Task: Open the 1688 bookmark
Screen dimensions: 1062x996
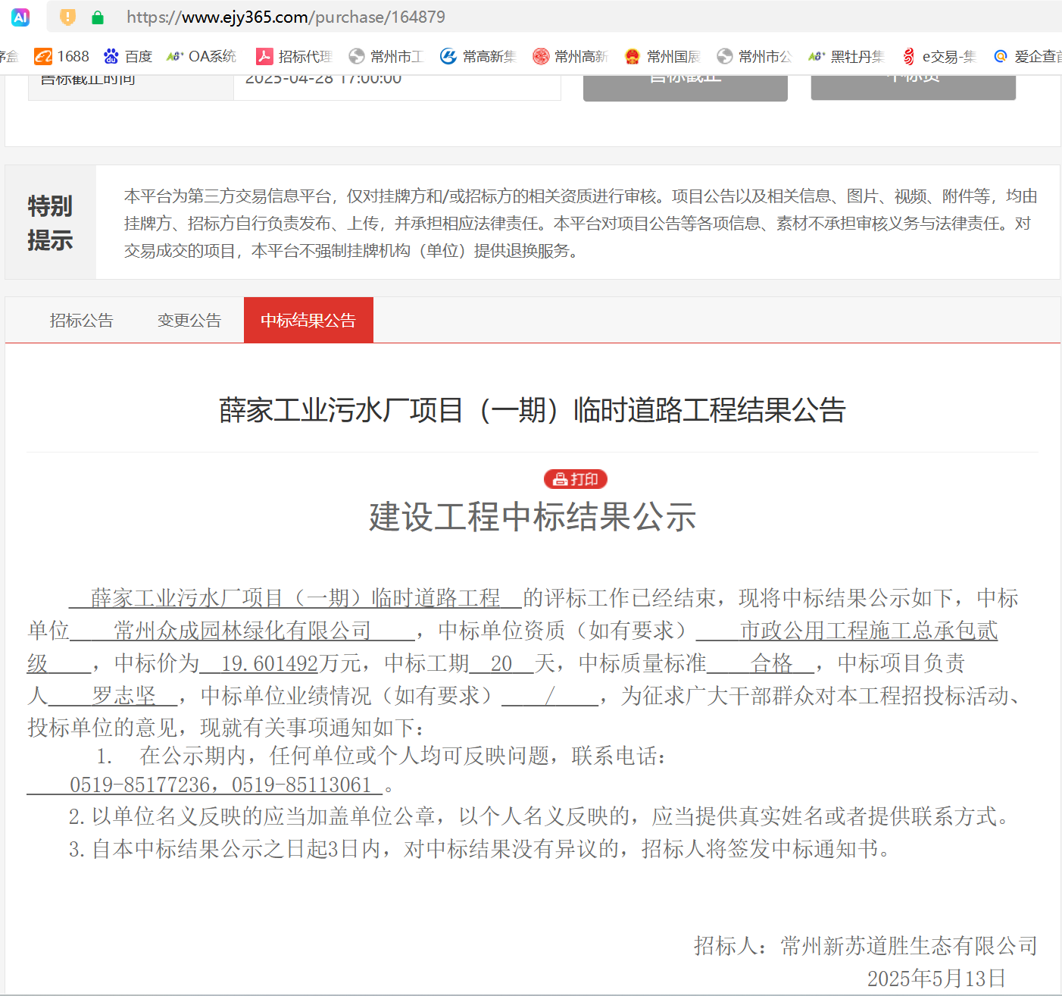Action: click(62, 56)
